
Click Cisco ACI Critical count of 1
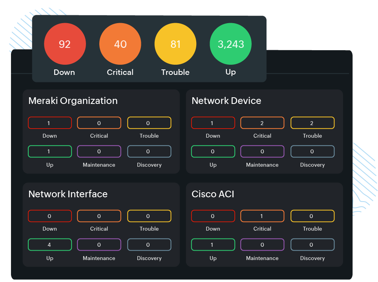(262, 216)
